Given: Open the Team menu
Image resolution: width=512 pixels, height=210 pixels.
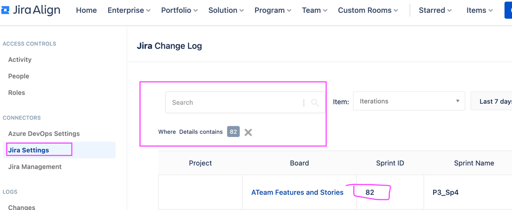Looking at the screenshot, I should click(x=314, y=10).
